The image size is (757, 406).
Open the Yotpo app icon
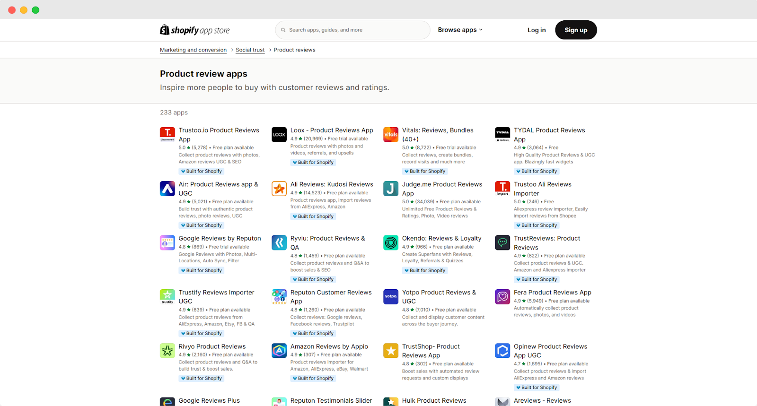(391, 297)
